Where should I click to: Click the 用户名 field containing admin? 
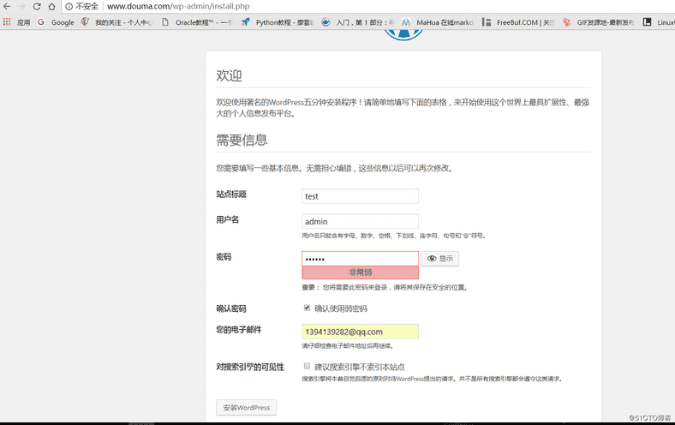pyautogui.click(x=360, y=221)
